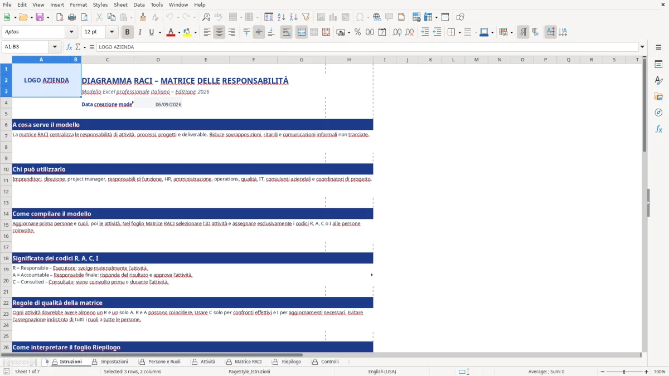Open the Sheet menu

[120, 4]
